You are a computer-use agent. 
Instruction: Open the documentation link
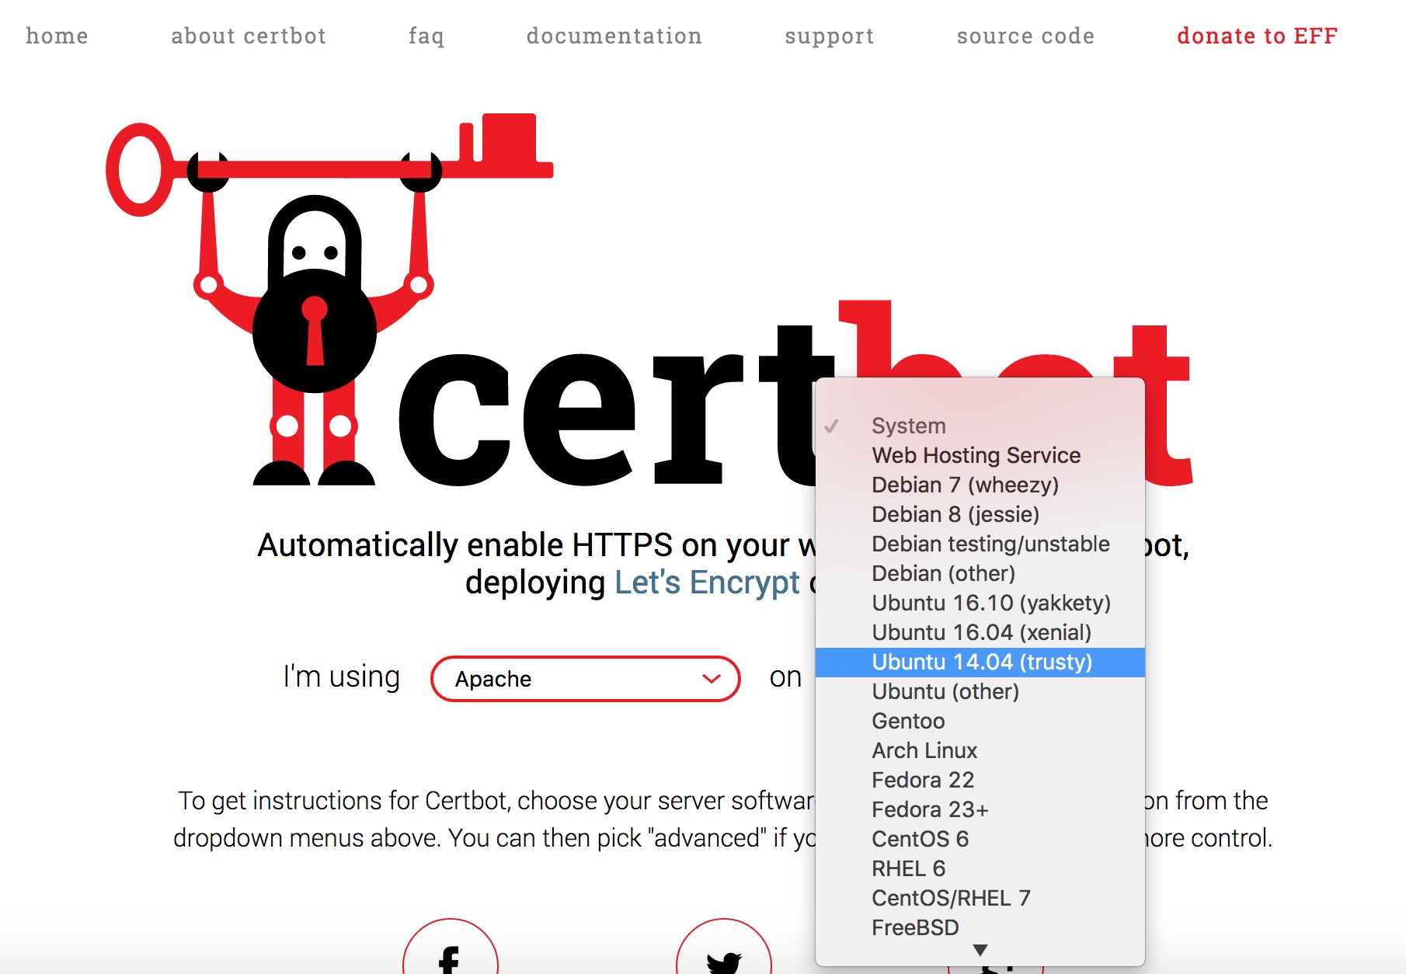614,36
